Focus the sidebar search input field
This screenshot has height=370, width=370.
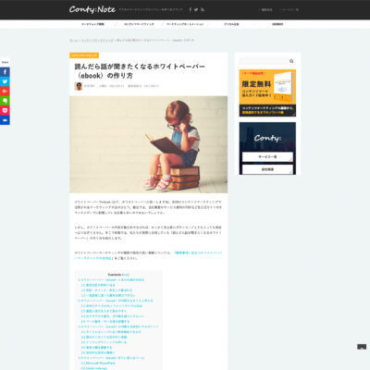[x=264, y=61]
